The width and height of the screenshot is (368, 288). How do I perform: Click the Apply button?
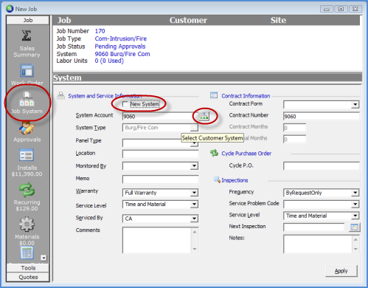pos(341,271)
